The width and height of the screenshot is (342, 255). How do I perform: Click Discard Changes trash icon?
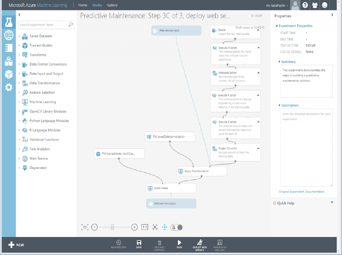[x=159, y=245]
